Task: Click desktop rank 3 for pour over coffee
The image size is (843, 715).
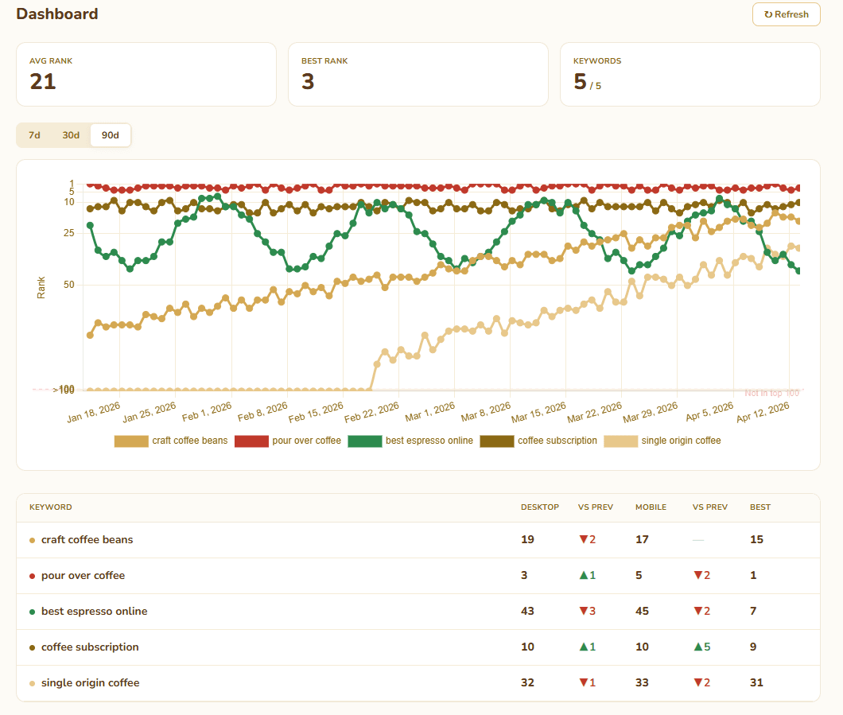Action: [x=524, y=575]
